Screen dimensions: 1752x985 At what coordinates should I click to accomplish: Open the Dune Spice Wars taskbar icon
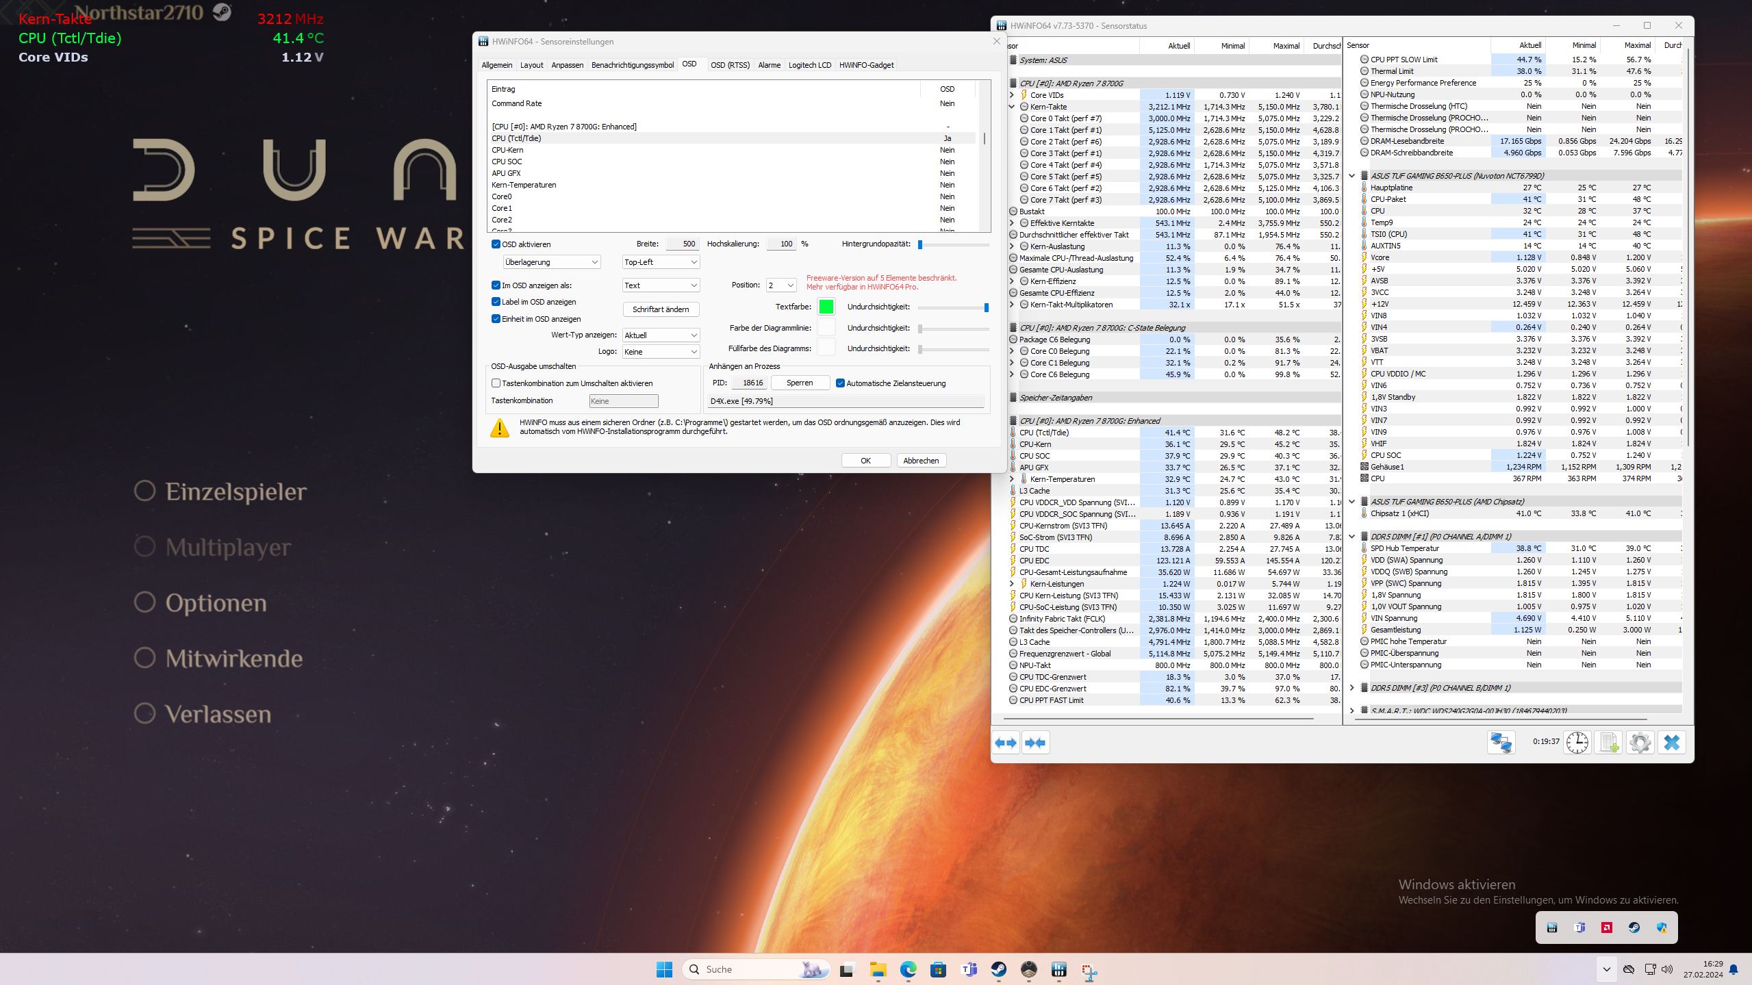[x=1029, y=969]
